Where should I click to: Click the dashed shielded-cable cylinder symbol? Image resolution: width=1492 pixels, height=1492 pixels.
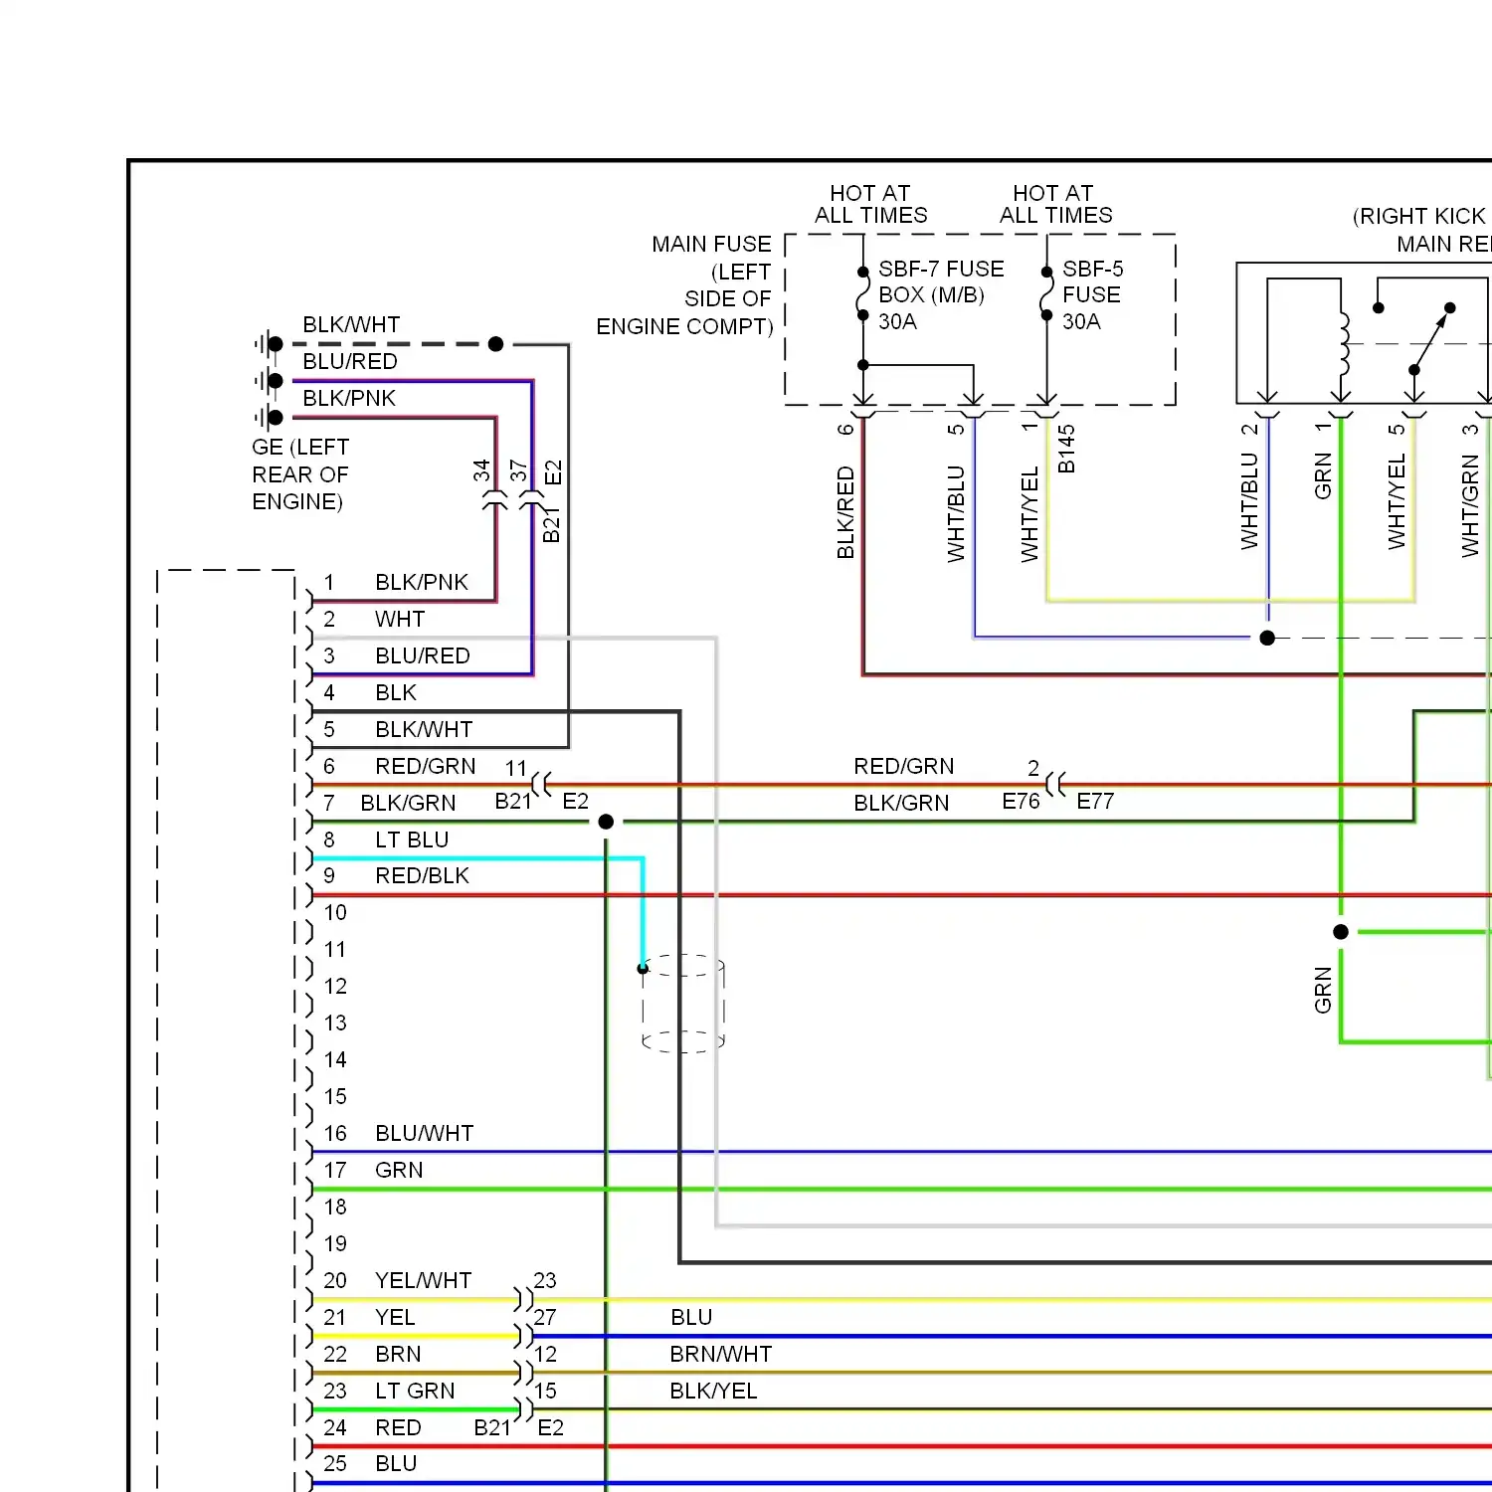pos(682,1004)
